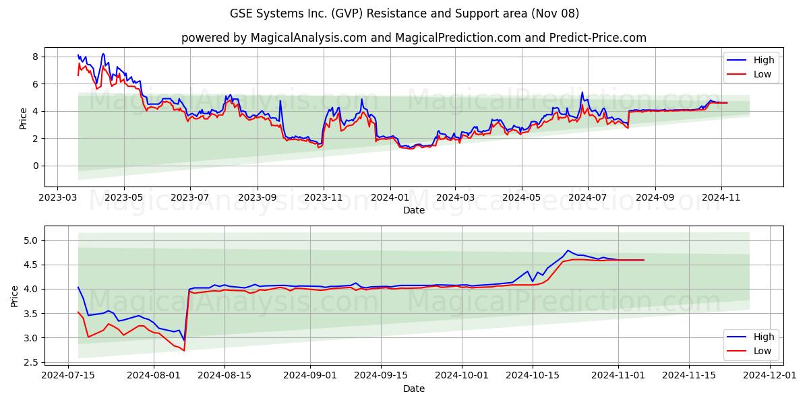
Task: Click the '2024-01' x-axis label in top chart
Action: click(390, 198)
